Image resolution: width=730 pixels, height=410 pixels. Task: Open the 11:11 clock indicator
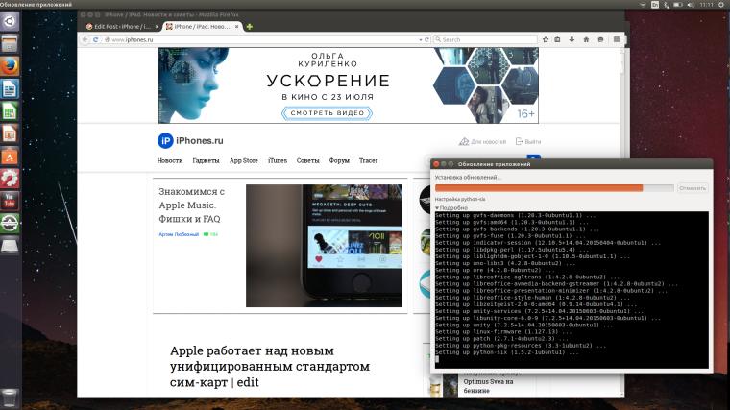[706, 5]
